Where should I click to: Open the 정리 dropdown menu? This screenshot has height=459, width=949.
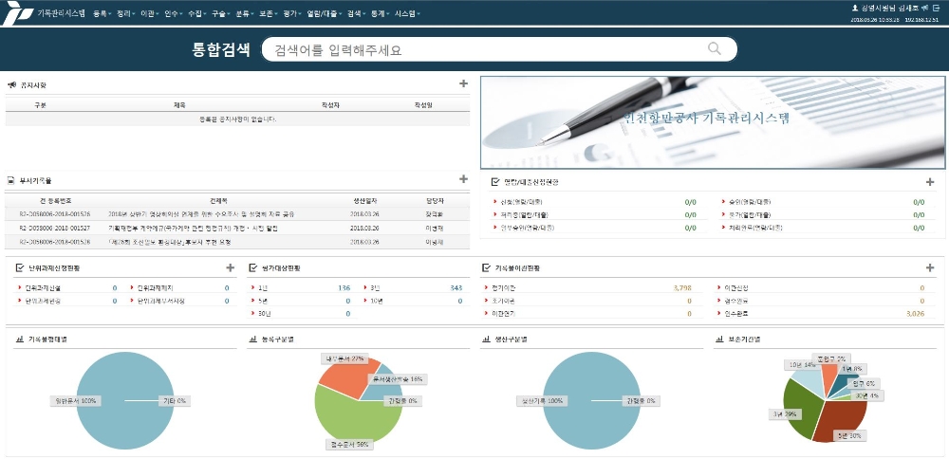coord(126,13)
